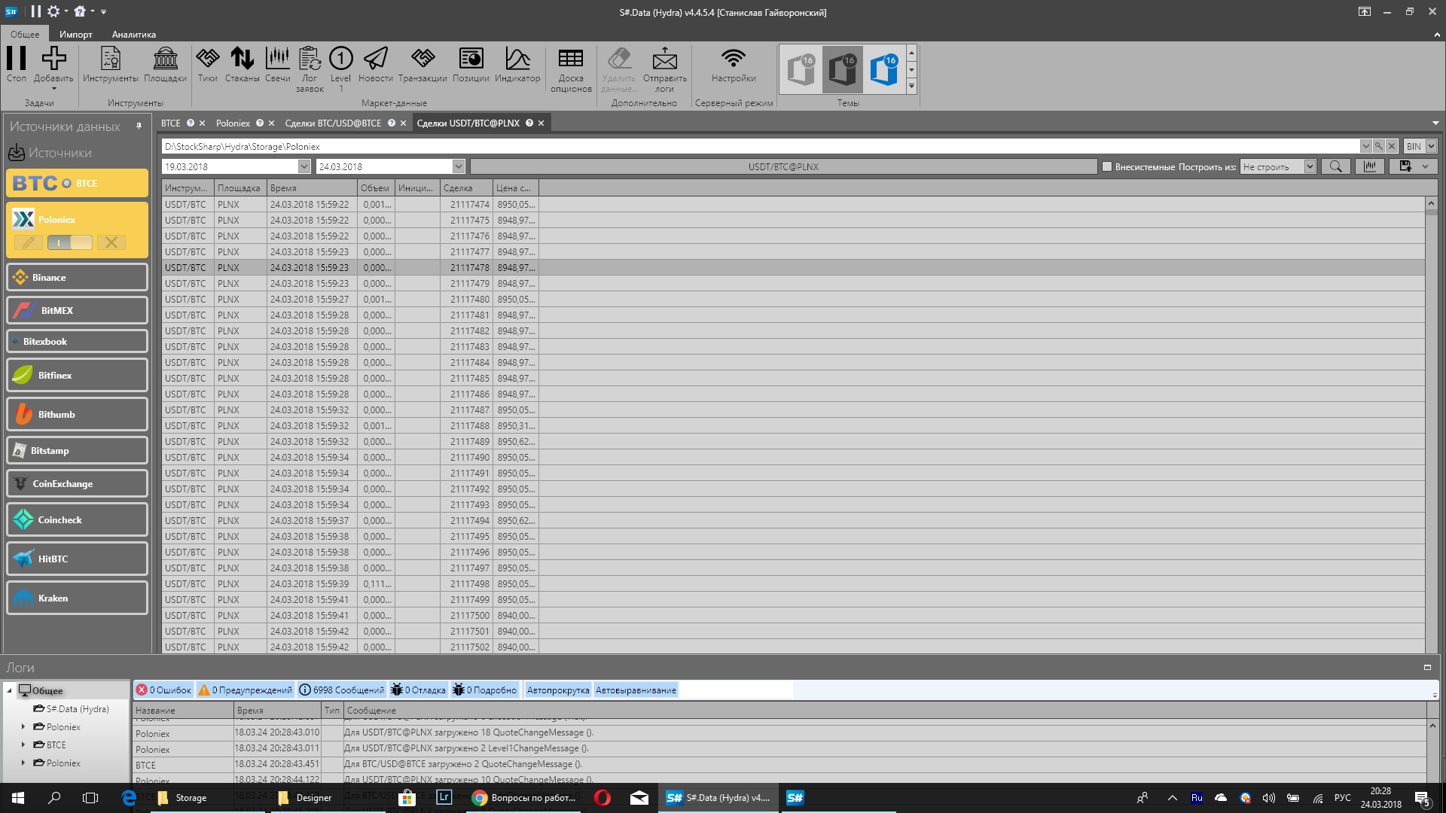The image size is (1446, 813).
Task: Open Инструменты securities icon
Action: point(111,65)
